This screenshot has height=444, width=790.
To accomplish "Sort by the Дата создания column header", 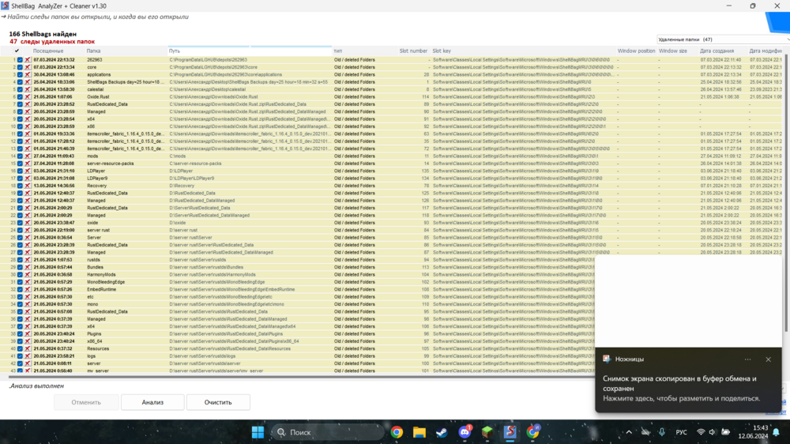I will click(717, 51).
